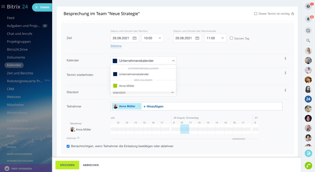The height and width of the screenshot is (172, 315).
Task: Open the 10:00 start time dropdown
Action: click(x=153, y=38)
